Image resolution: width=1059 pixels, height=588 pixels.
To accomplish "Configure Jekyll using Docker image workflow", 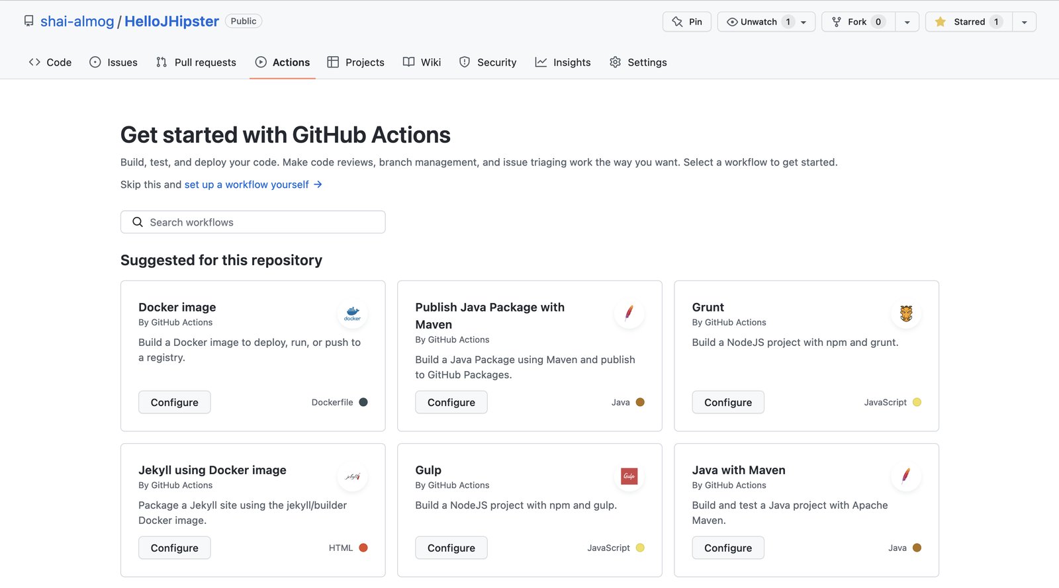I will pos(175,548).
